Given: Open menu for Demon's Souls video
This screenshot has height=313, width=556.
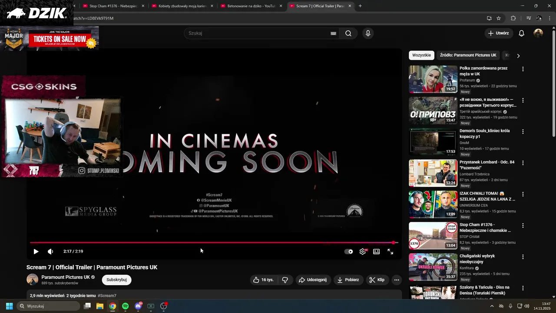Looking at the screenshot, I should coord(523,132).
